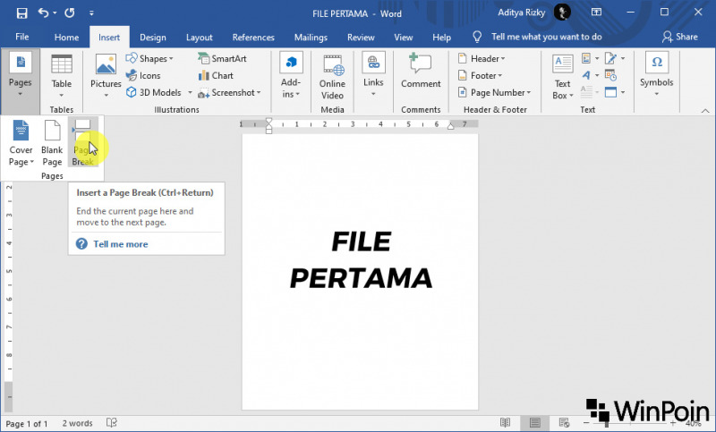Redo using the repeat arrow icon
This screenshot has width=716, height=432.
click(x=70, y=13)
